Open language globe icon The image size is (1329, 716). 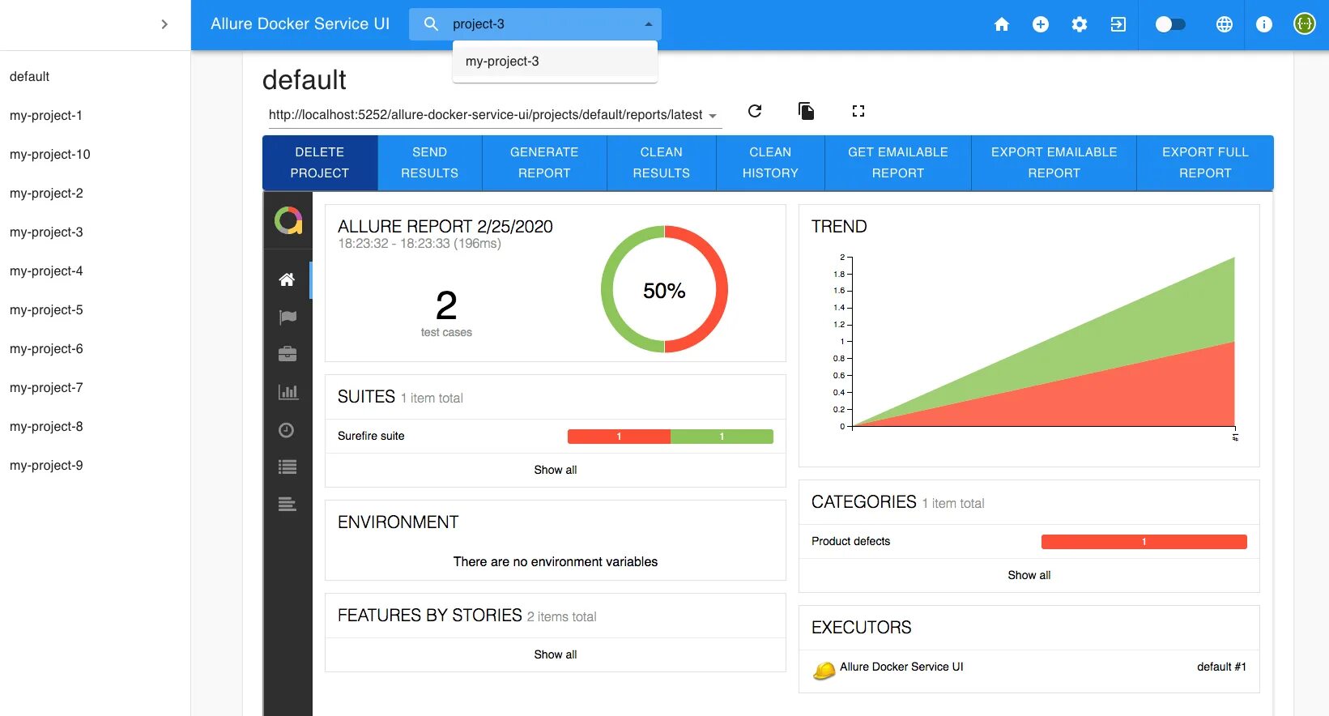point(1225,24)
